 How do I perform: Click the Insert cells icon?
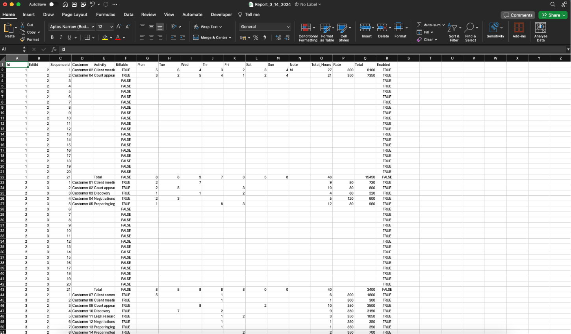[365, 27]
